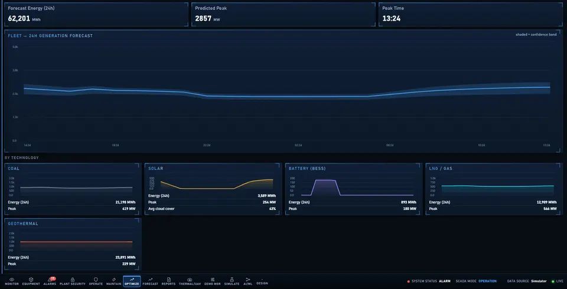The image size is (567, 289).
Task: Click the 2857 MW predicted peak value
Action: pyautogui.click(x=207, y=18)
